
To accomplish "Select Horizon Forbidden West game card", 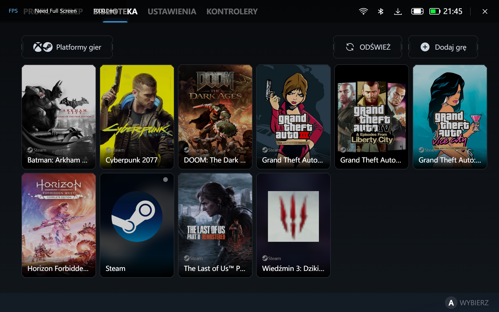I will click(59, 225).
